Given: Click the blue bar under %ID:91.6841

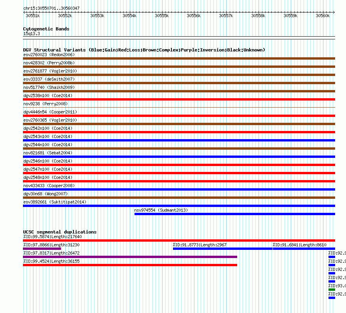Looking at the screenshot, I should [304, 249].
